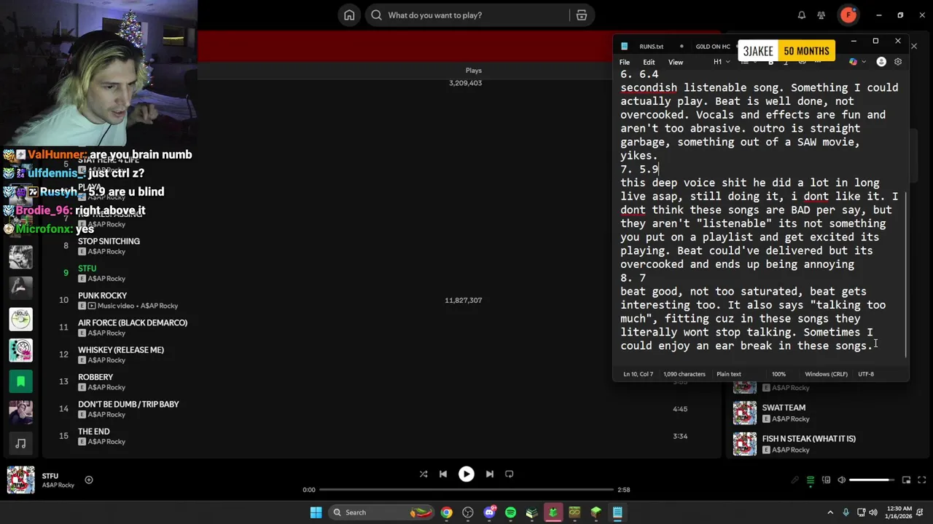This screenshot has height=524, width=933.
Task: Play AIR FORCE (BLACK DEMARCO)
Action: pos(133,322)
